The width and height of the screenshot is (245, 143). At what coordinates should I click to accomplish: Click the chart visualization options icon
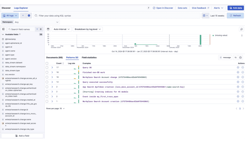(x=241, y=29)
